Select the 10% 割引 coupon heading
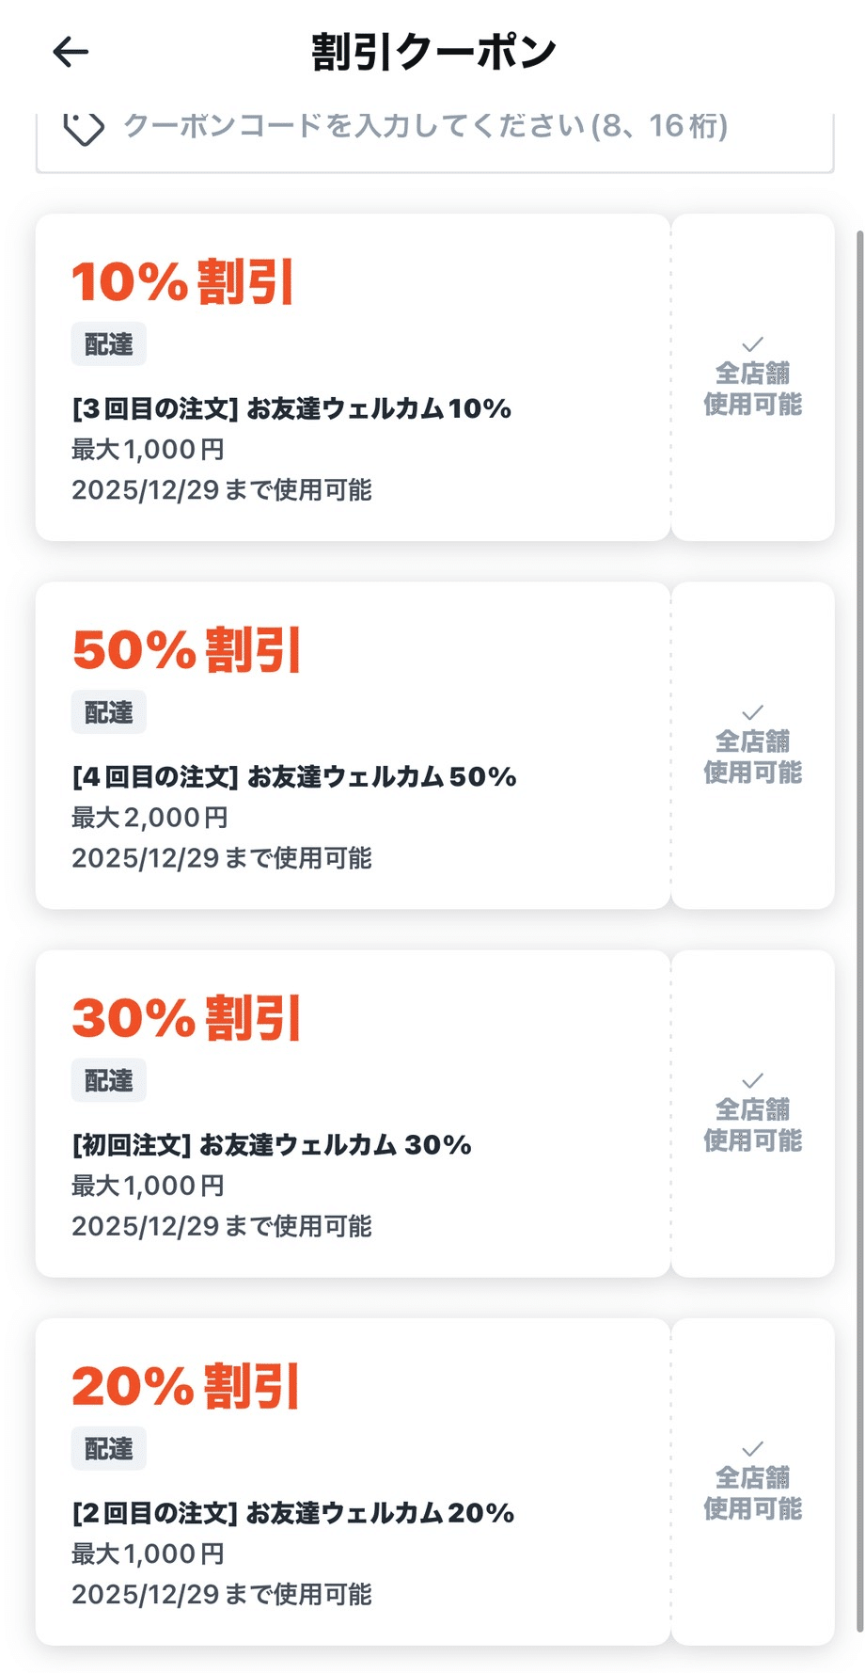The image size is (865, 1673). point(183,281)
